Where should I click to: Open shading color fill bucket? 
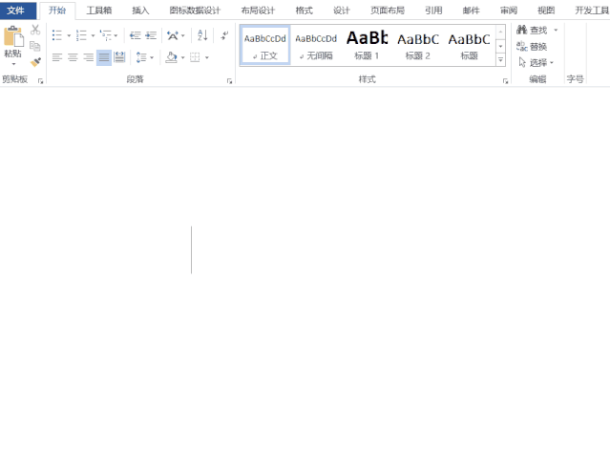click(171, 57)
